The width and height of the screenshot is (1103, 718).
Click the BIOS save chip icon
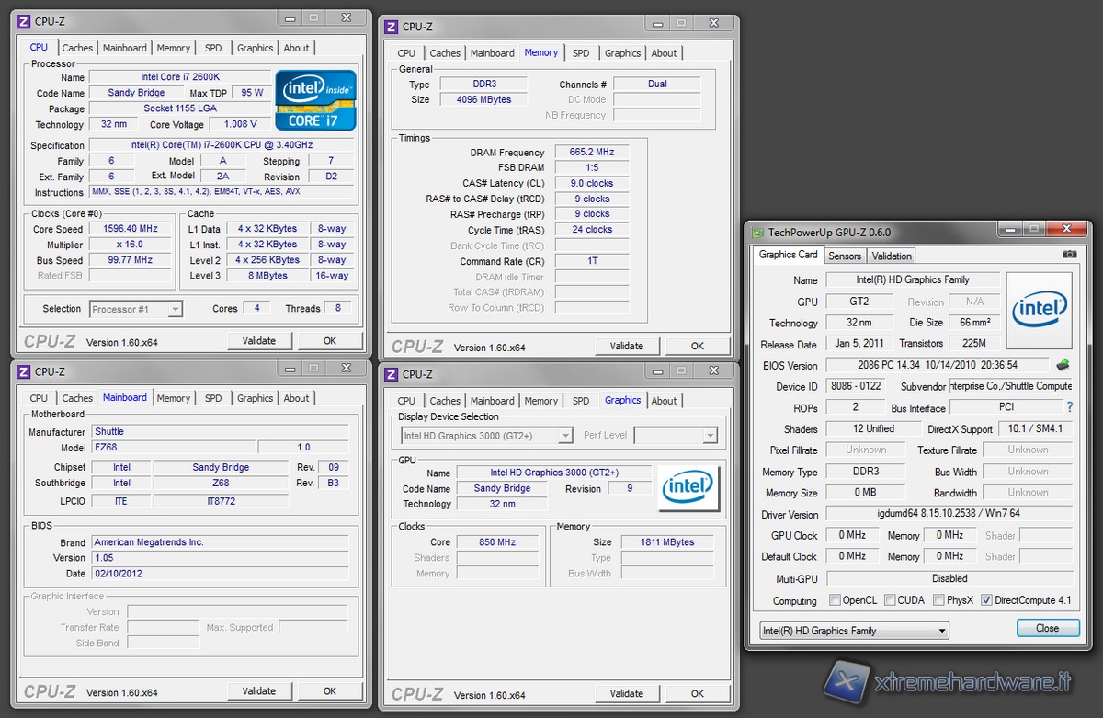coord(1063,365)
